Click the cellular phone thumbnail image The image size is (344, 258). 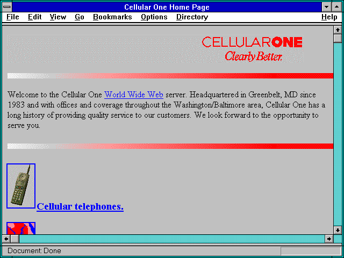tap(21, 186)
